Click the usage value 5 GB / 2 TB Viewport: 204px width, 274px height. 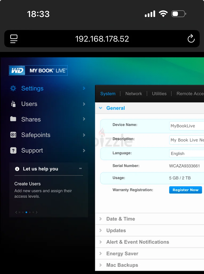[180, 178]
